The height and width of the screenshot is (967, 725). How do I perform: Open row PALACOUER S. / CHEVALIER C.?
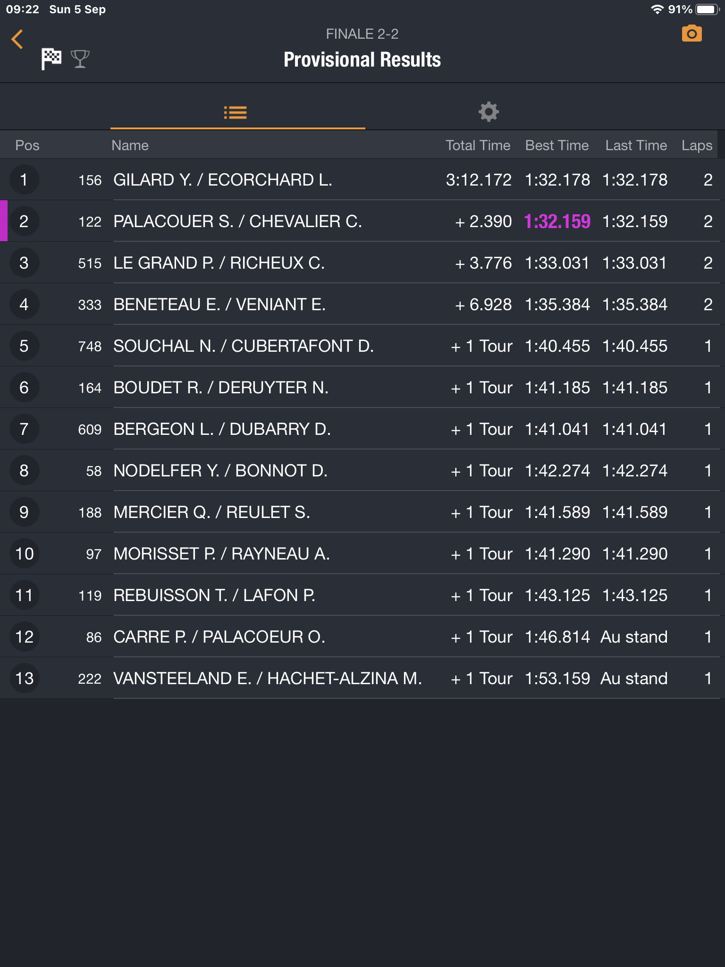(x=362, y=221)
